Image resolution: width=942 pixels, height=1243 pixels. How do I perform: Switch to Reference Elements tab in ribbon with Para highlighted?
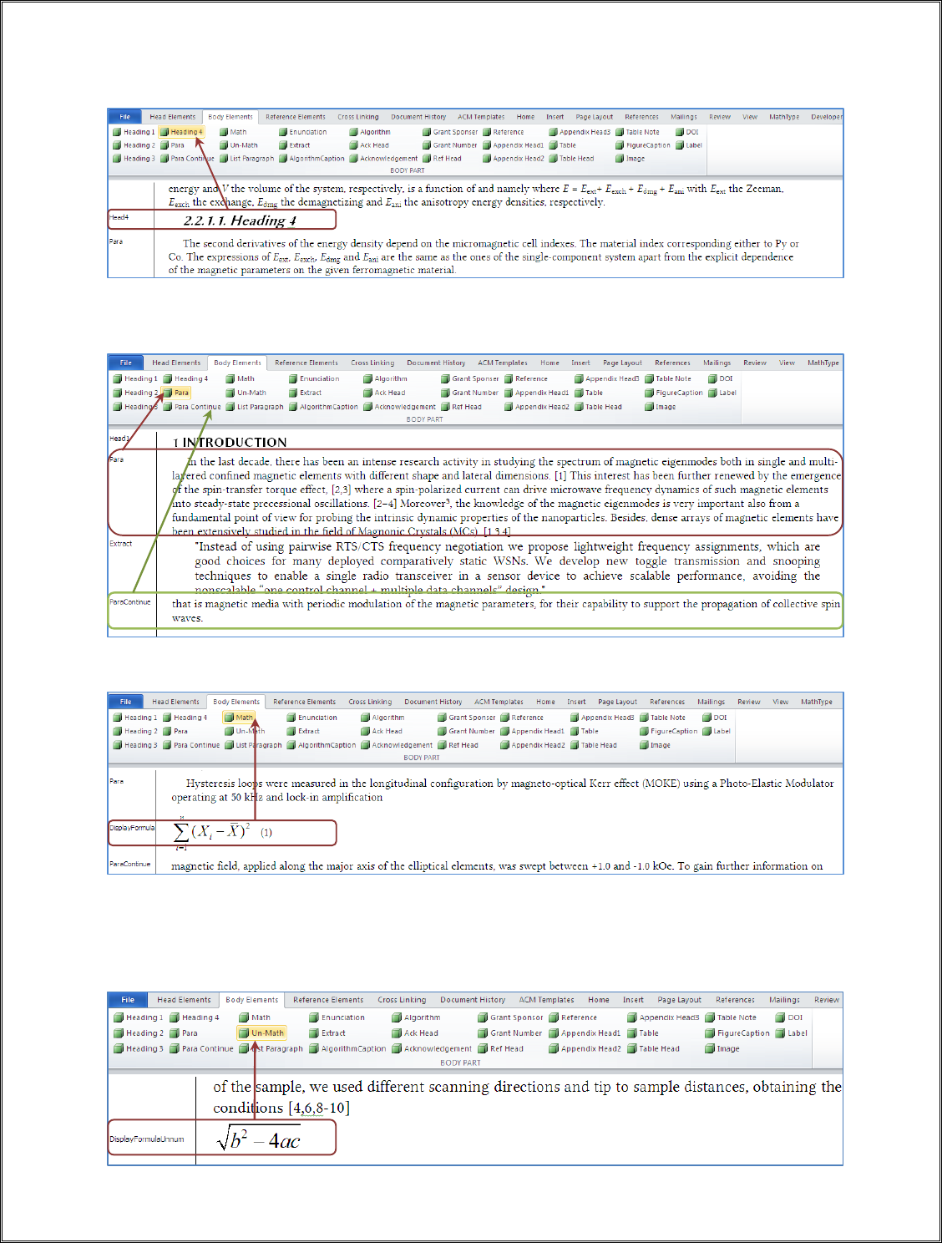(x=306, y=363)
